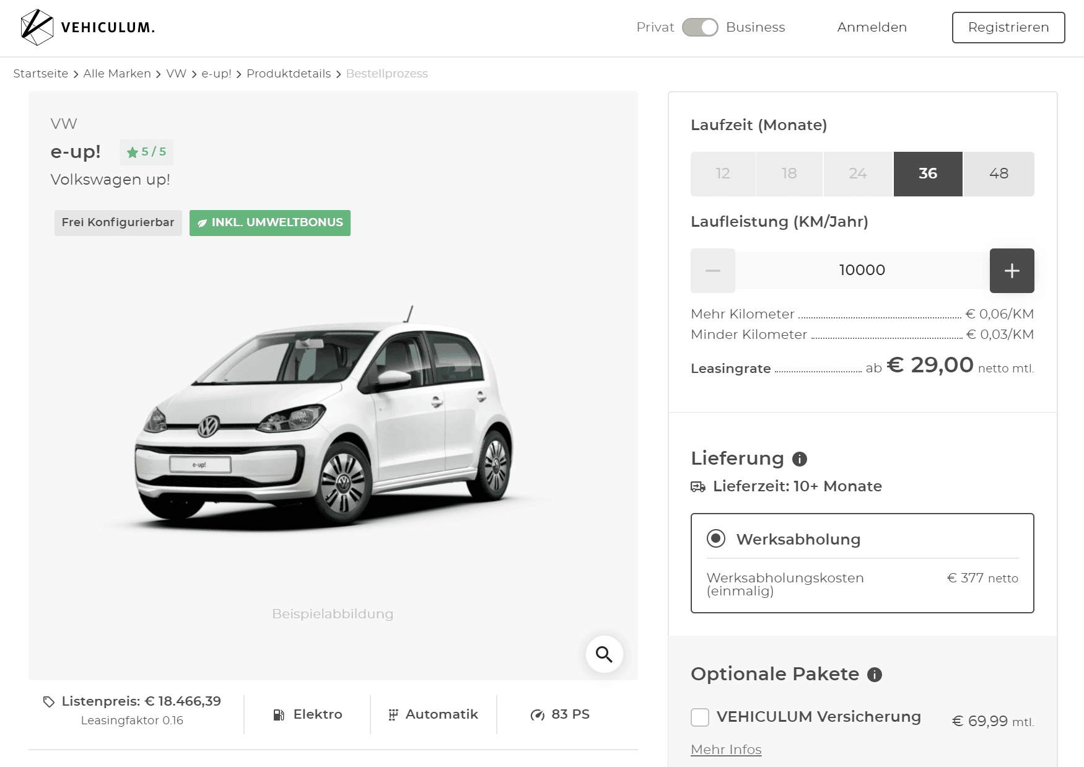Open the Optionale Pakete info icon

875,675
